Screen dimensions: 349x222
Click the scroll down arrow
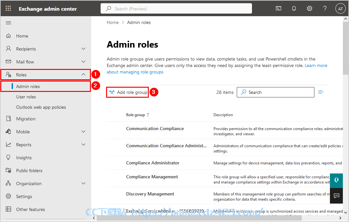pos(345,213)
